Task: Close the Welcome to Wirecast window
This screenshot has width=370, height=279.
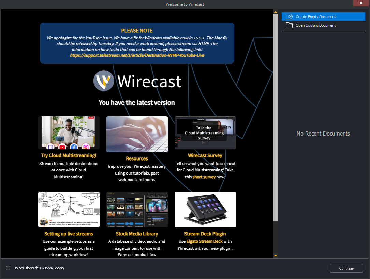Action: coord(361,3)
